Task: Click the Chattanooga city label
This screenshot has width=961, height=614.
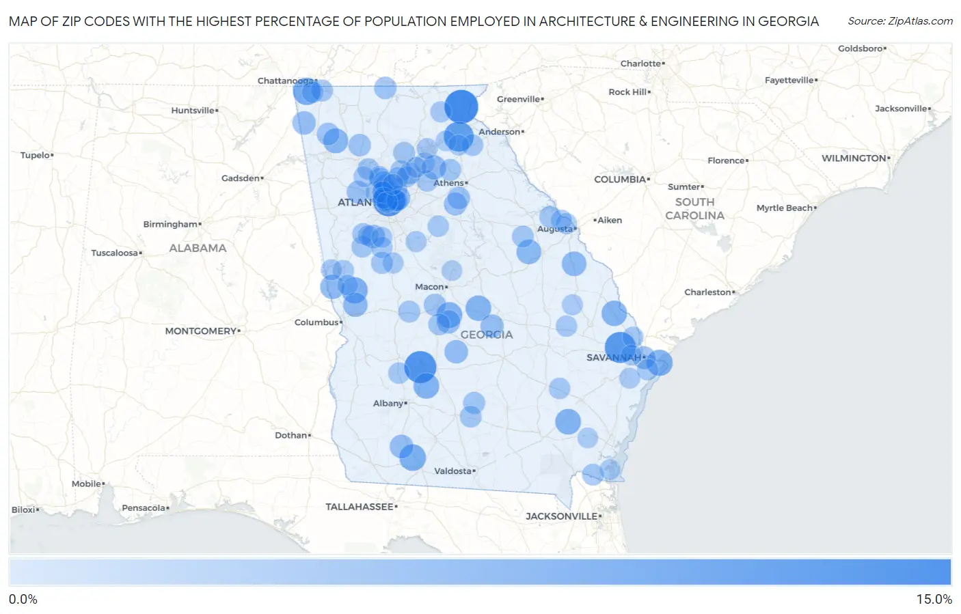Action: click(286, 81)
